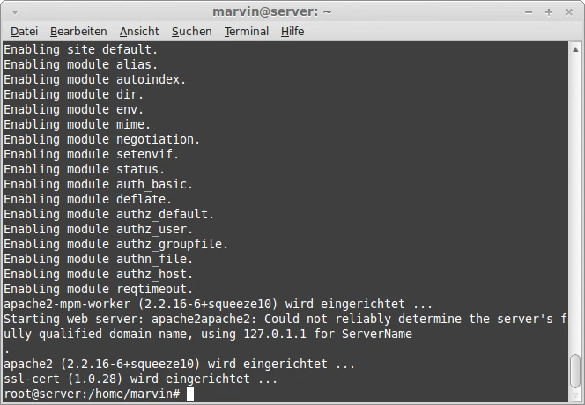Open the Terminal menu
Screen dimensions: 585x405
tap(246, 32)
